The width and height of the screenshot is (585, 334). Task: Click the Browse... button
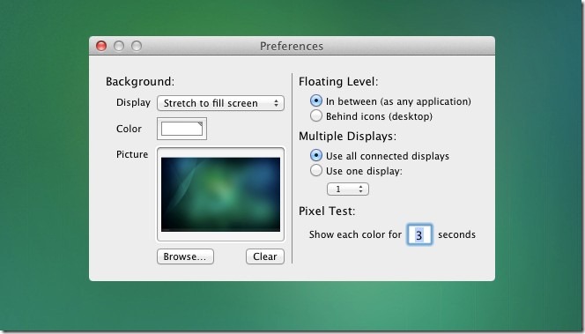tap(185, 256)
